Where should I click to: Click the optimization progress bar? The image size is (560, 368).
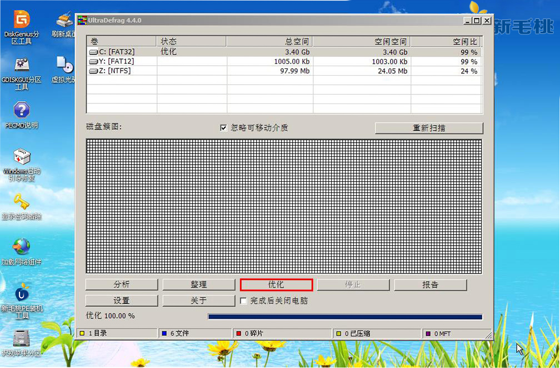tap(344, 316)
